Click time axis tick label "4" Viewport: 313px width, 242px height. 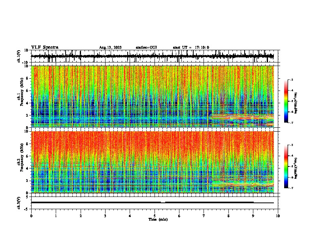[x=130, y=216]
